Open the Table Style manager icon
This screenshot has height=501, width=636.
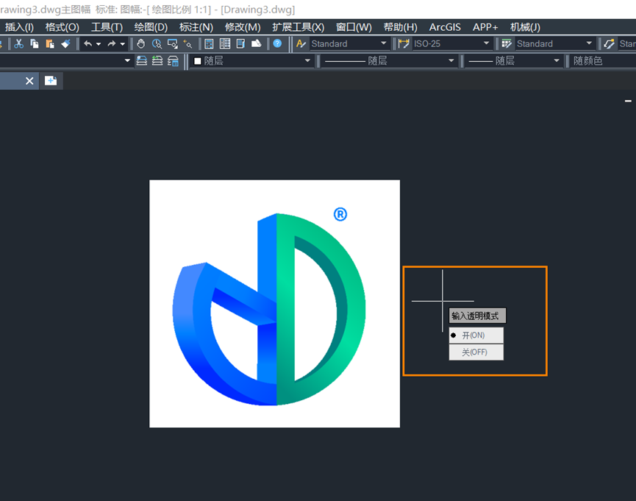507,44
